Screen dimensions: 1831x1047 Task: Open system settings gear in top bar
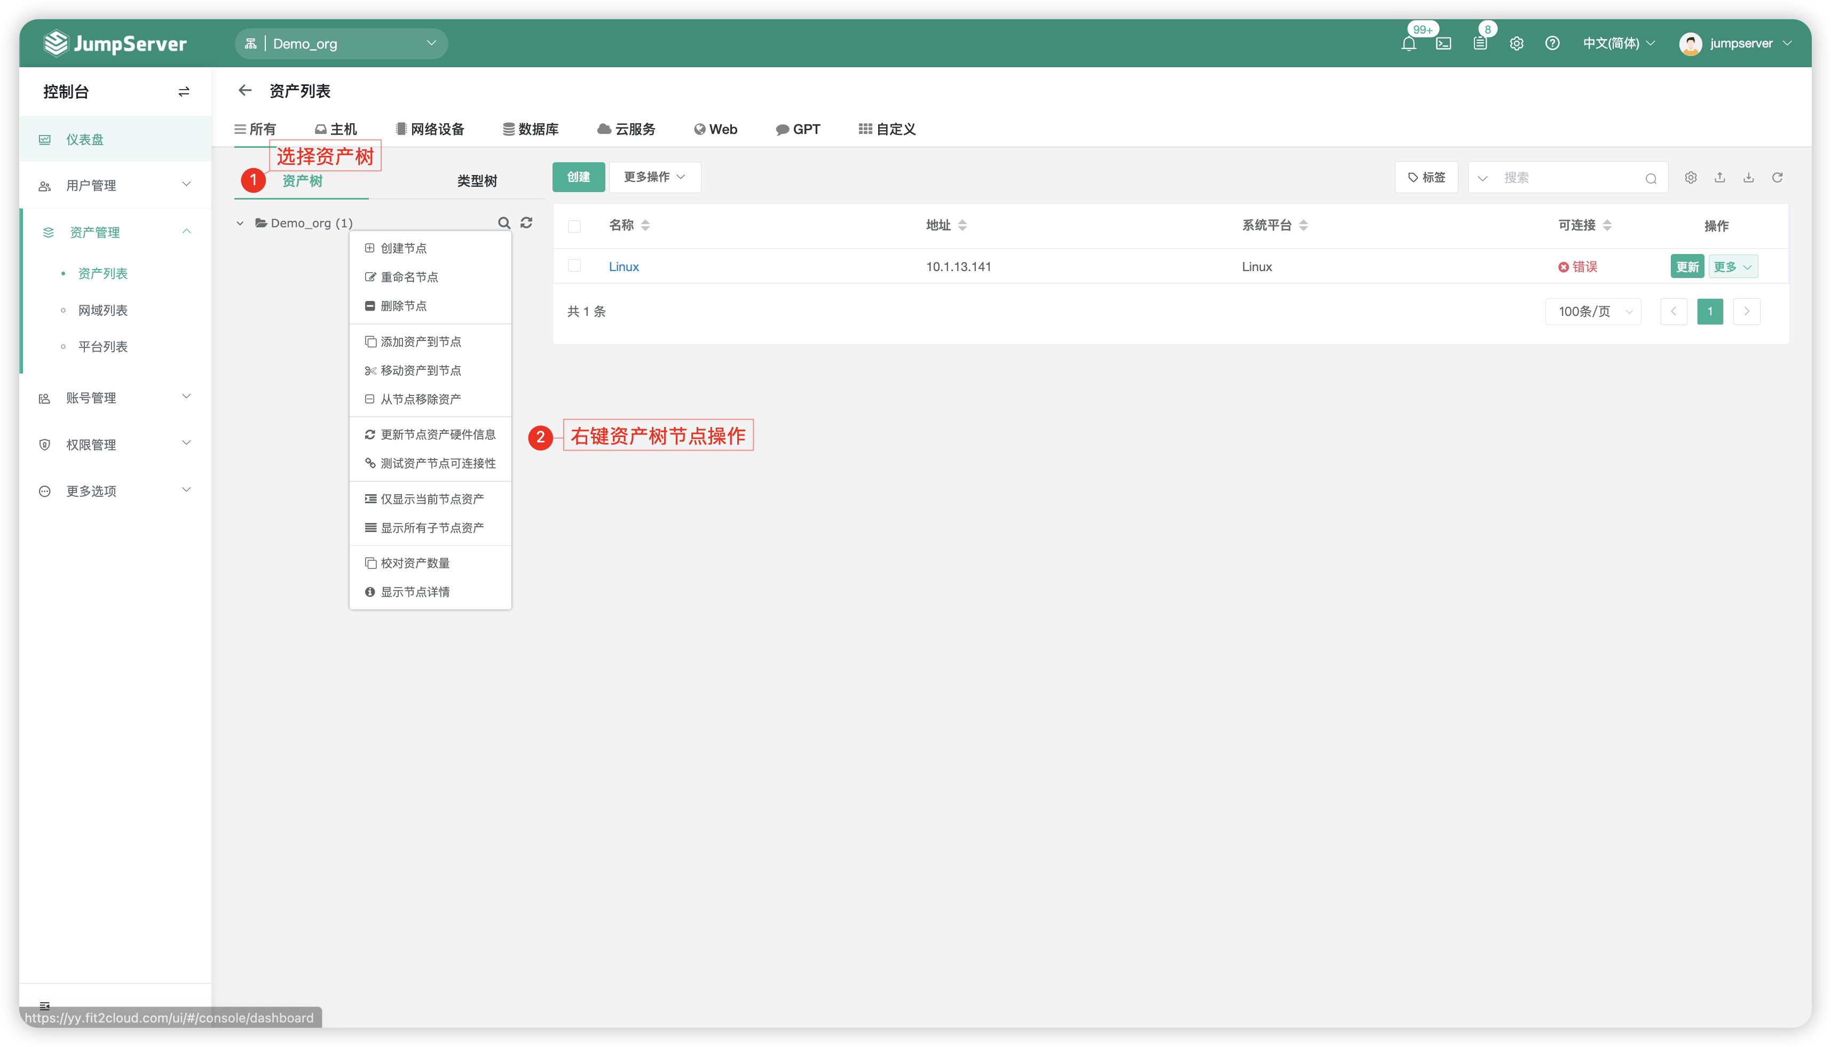click(1517, 43)
